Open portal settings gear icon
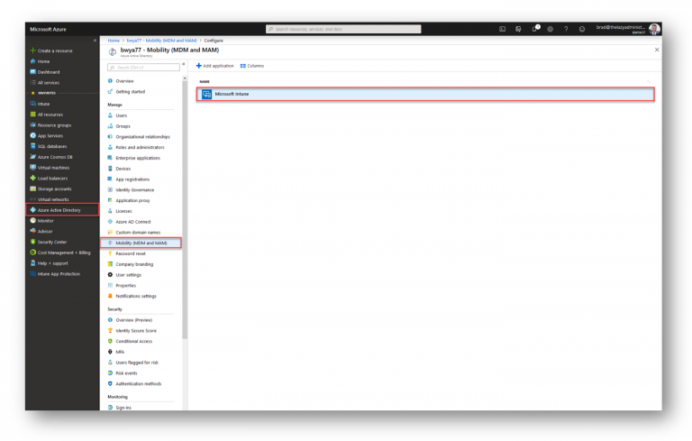Screen dimensions: 692x441 (550, 29)
